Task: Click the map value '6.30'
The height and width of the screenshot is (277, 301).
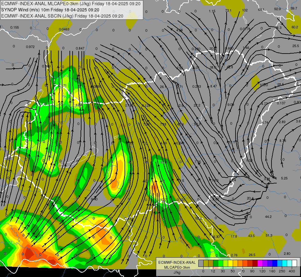Action: [216, 237]
